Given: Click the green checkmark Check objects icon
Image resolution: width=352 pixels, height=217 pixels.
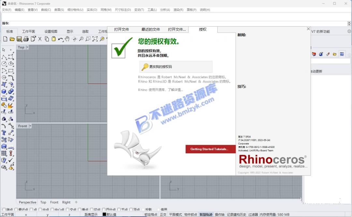Looking at the screenshot, I should pyautogui.click(x=11, y=160).
